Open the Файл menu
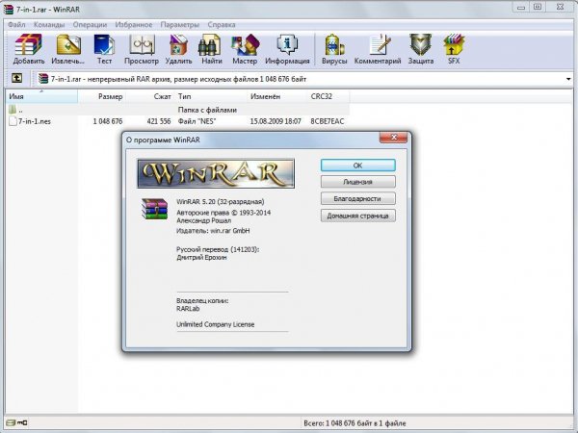This screenshot has width=578, height=433. pos(16,25)
